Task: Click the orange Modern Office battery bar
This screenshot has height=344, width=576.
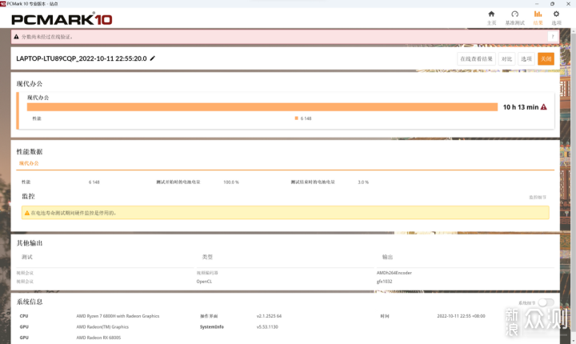Action: [x=262, y=107]
